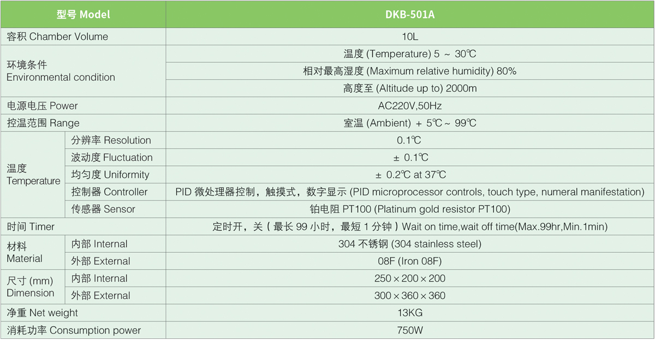This screenshot has height=340, width=655.
Task: Click the AC220V,50Hz power value
Action: coord(409,106)
